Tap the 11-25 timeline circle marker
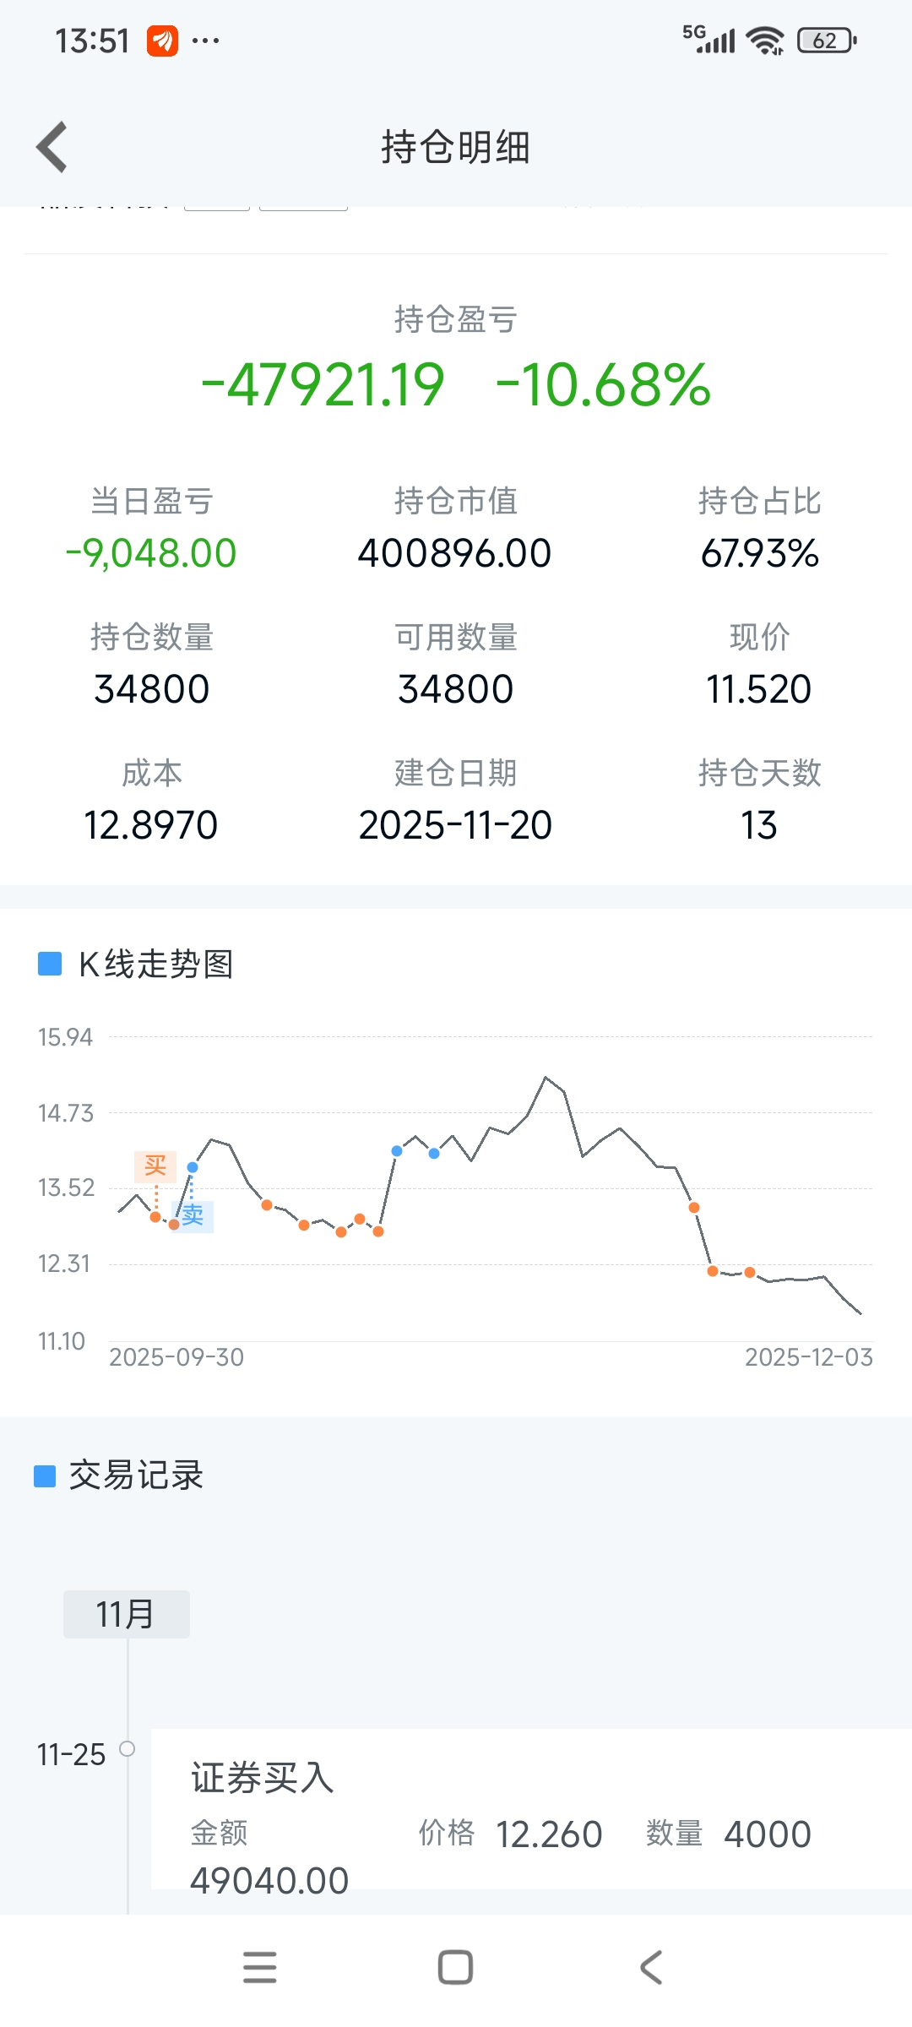This screenshot has width=912, height=2027. pyautogui.click(x=128, y=1748)
